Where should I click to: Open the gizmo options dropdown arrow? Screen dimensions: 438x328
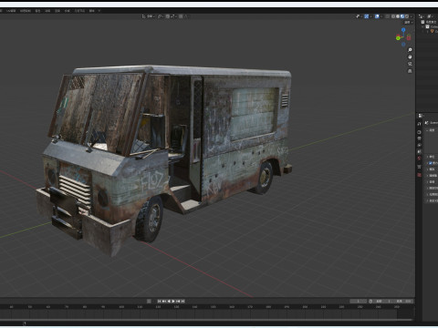coord(371,16)
